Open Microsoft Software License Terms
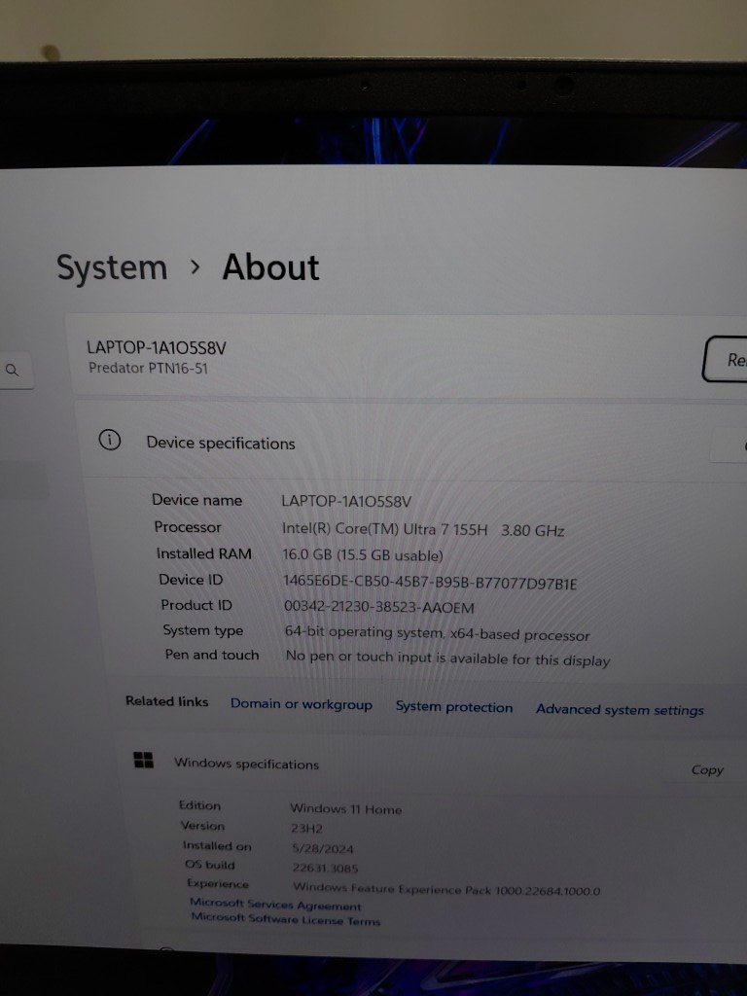Image resolution: width=747 pixels, height=996 pixels. coord(285,919)
